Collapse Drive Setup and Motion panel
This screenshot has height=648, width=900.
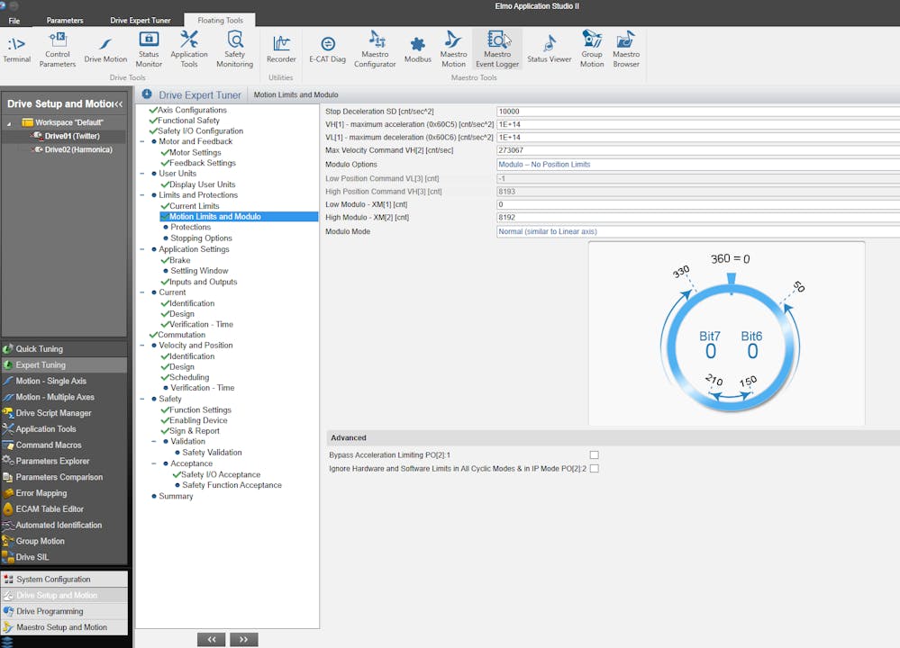tap(118, 104)
